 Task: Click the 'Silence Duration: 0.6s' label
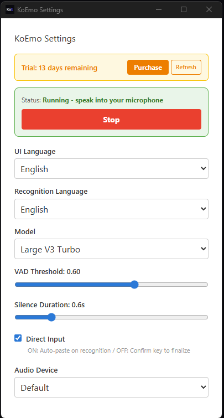coord(50,305)
